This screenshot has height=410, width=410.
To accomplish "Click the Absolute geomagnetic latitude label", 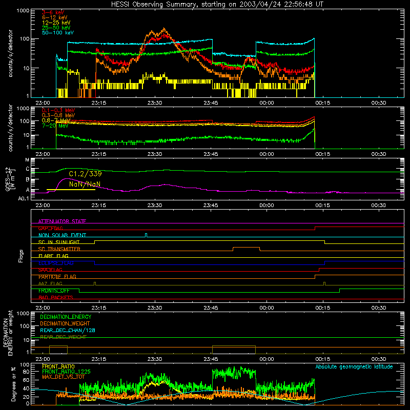I will [354, 366].
